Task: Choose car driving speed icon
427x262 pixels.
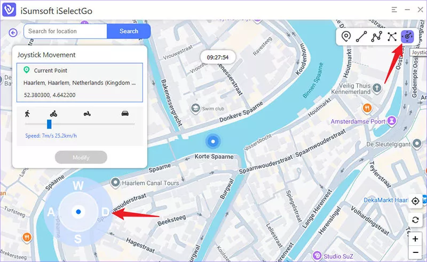Action: point(125,113)
